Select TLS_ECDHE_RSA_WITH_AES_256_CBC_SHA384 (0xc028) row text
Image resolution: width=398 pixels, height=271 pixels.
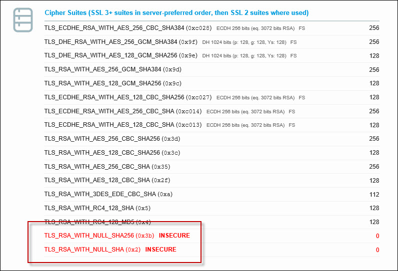(128, 28)
